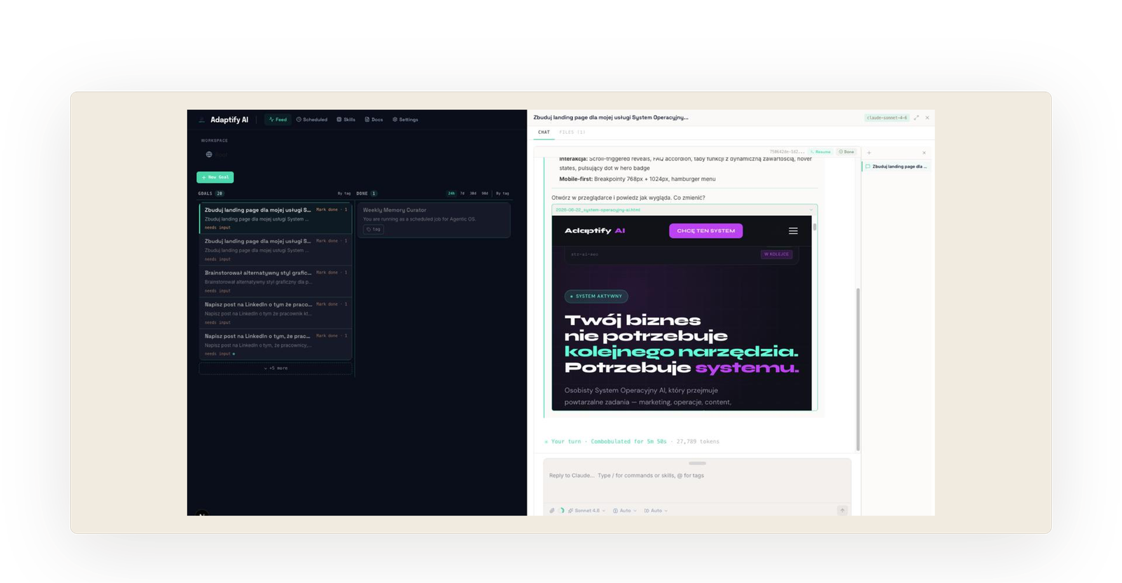
Task: Click the claude-sonnet-4-6 model badge
Action: (886, 118)
